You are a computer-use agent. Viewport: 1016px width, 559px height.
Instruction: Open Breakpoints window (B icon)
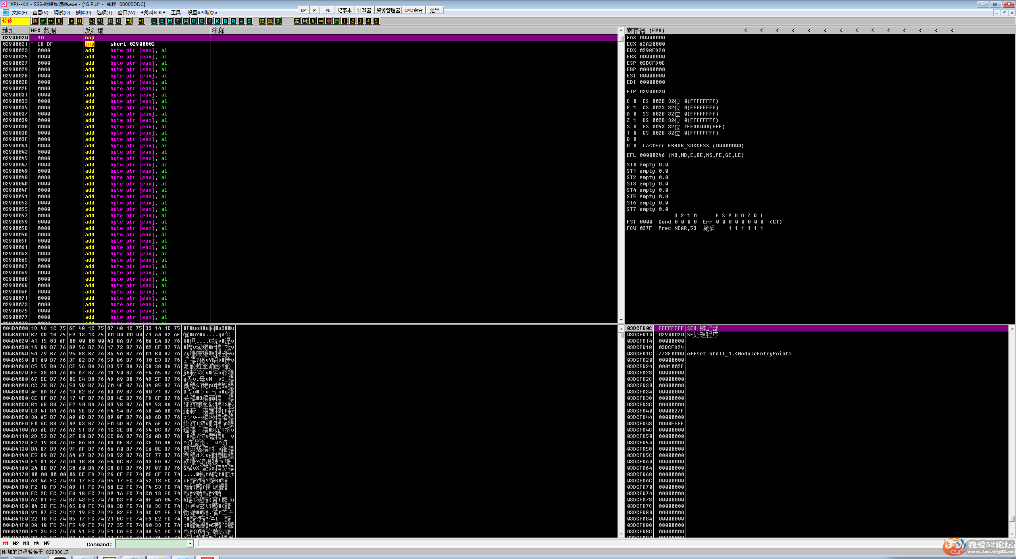coord(225,21)
